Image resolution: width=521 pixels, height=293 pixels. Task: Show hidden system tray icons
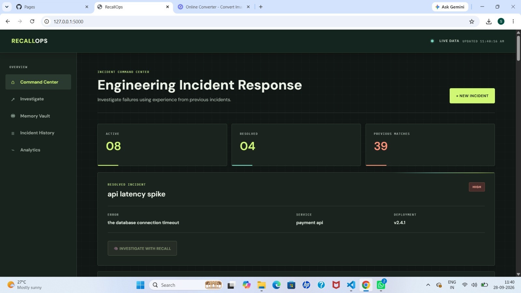pyautogui.click(x=428, y=285)
